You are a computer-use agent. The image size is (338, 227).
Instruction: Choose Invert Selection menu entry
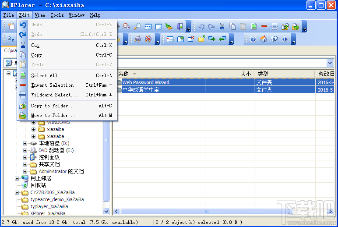tap(67, 85)
